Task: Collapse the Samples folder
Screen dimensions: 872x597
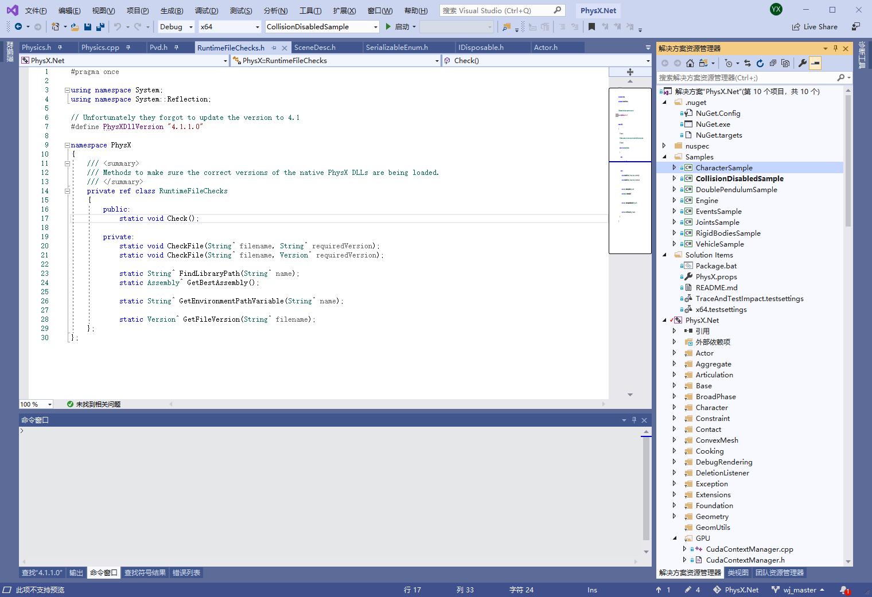Action: point(664,157)
